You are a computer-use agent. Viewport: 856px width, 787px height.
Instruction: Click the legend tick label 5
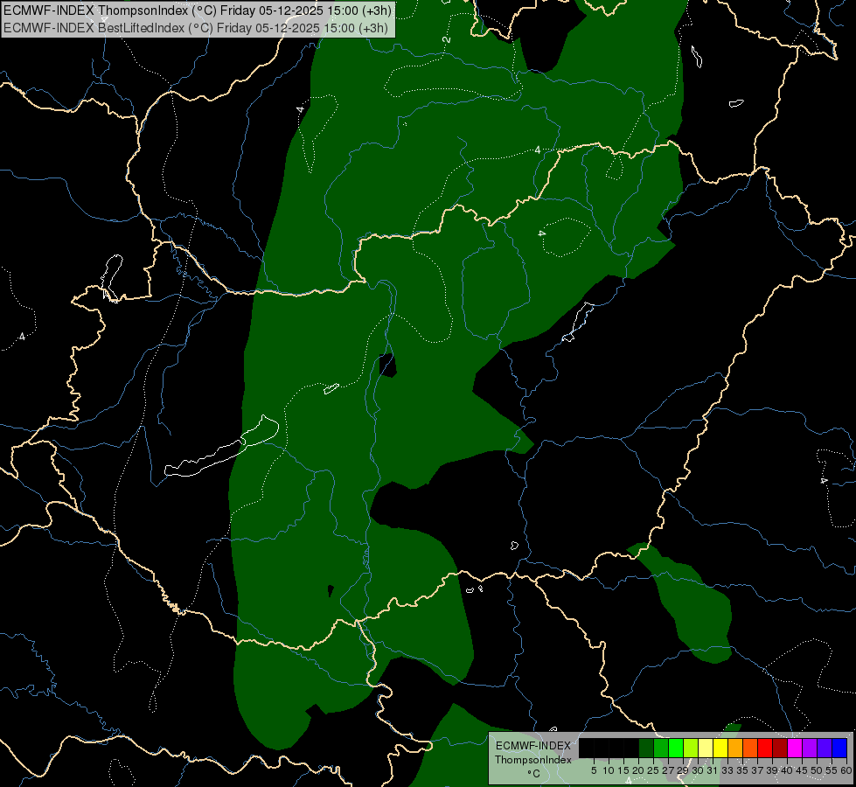(594, 770)
